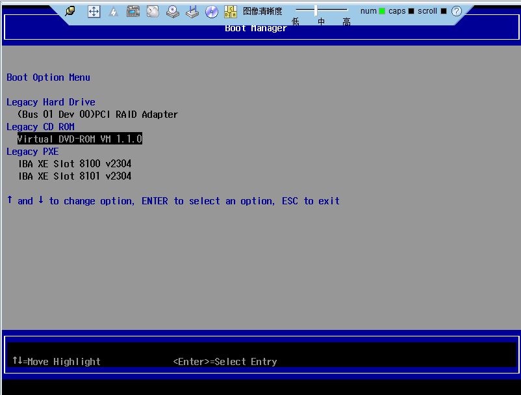Click the Boot Option Menu title
521x395 pixels.
[x=48, y=77]
